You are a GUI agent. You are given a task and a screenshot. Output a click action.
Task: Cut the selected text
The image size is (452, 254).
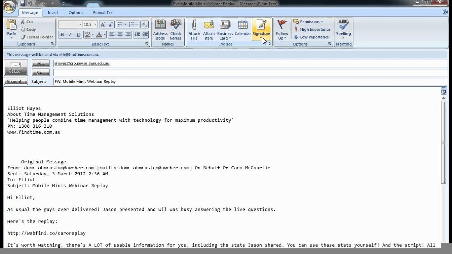coord(26,22)
